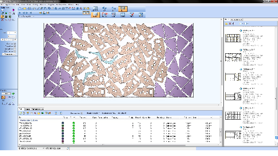Click the red-checkmark large icon in second toolbar row

click(x=132, y=14)
